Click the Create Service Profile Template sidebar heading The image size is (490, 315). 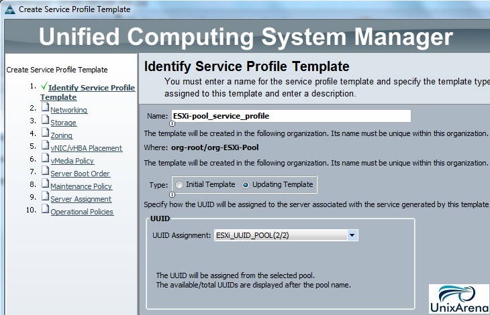click(x=57, y=70)
